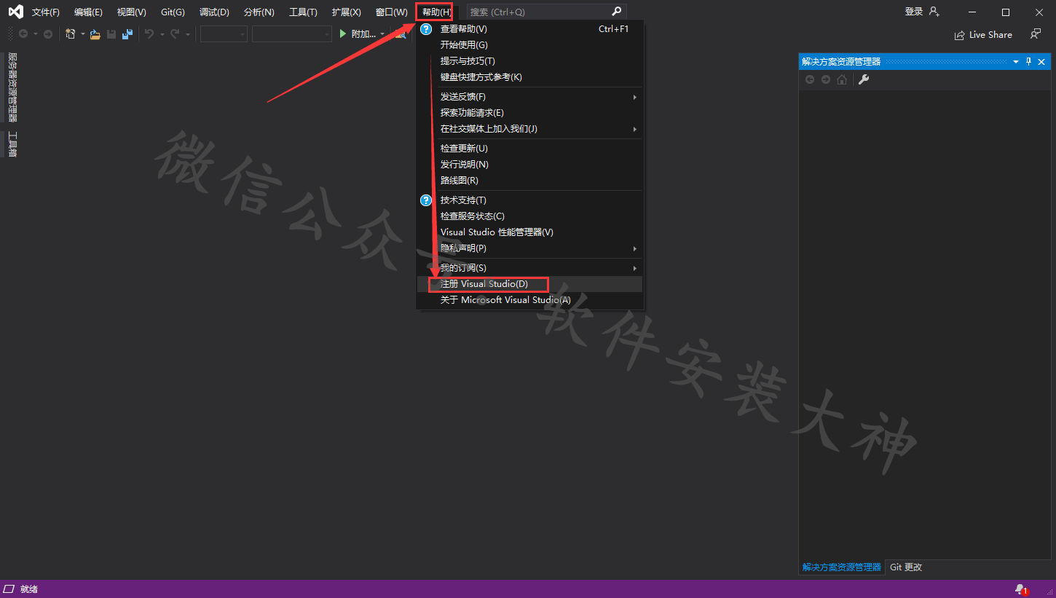Expand the 隐私声明(P) submenu

pos(635,248)
